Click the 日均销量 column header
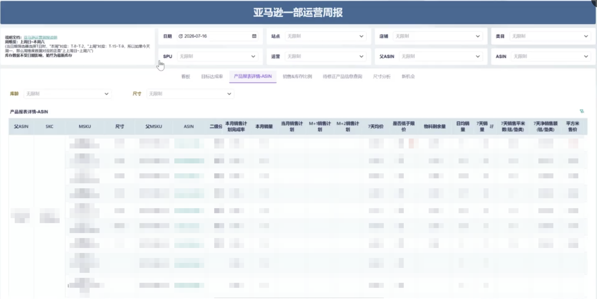 463,127
